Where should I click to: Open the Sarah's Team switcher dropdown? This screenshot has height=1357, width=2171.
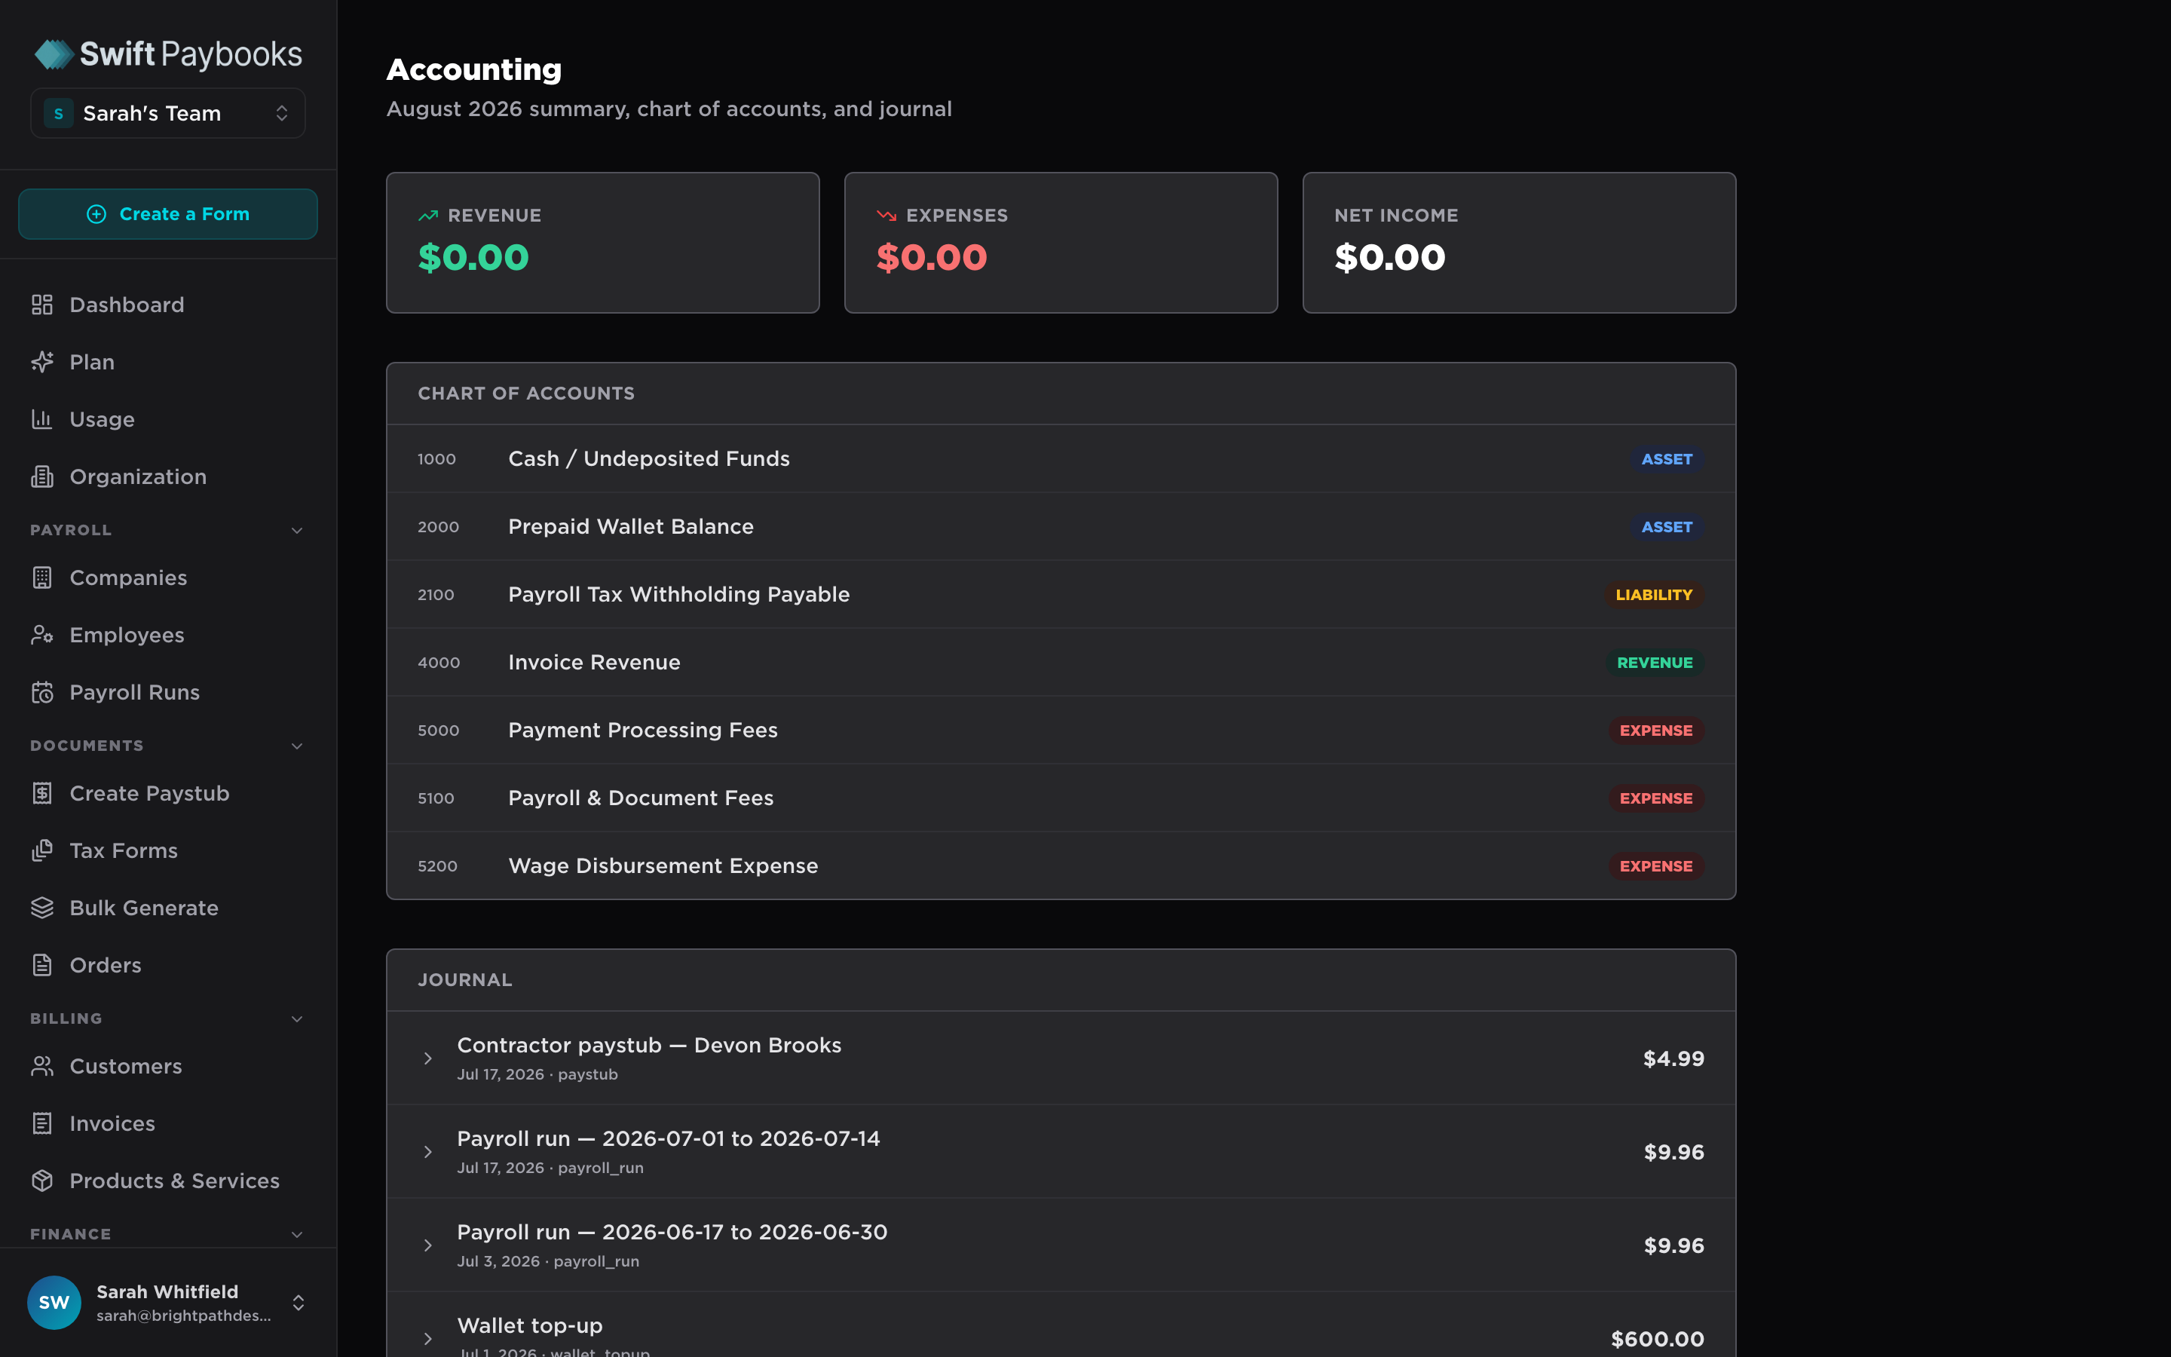point(168,113)
